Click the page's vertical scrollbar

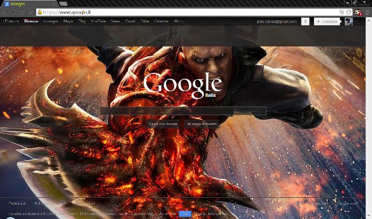click(369, 119)
